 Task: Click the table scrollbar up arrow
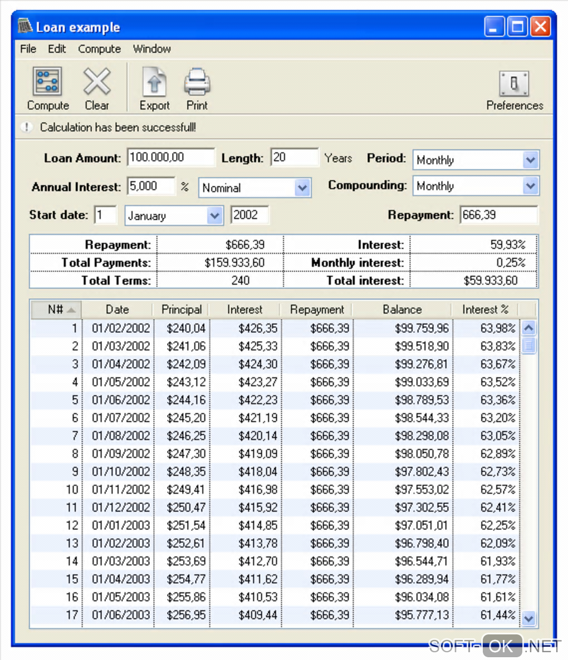(x=529, y=327)
